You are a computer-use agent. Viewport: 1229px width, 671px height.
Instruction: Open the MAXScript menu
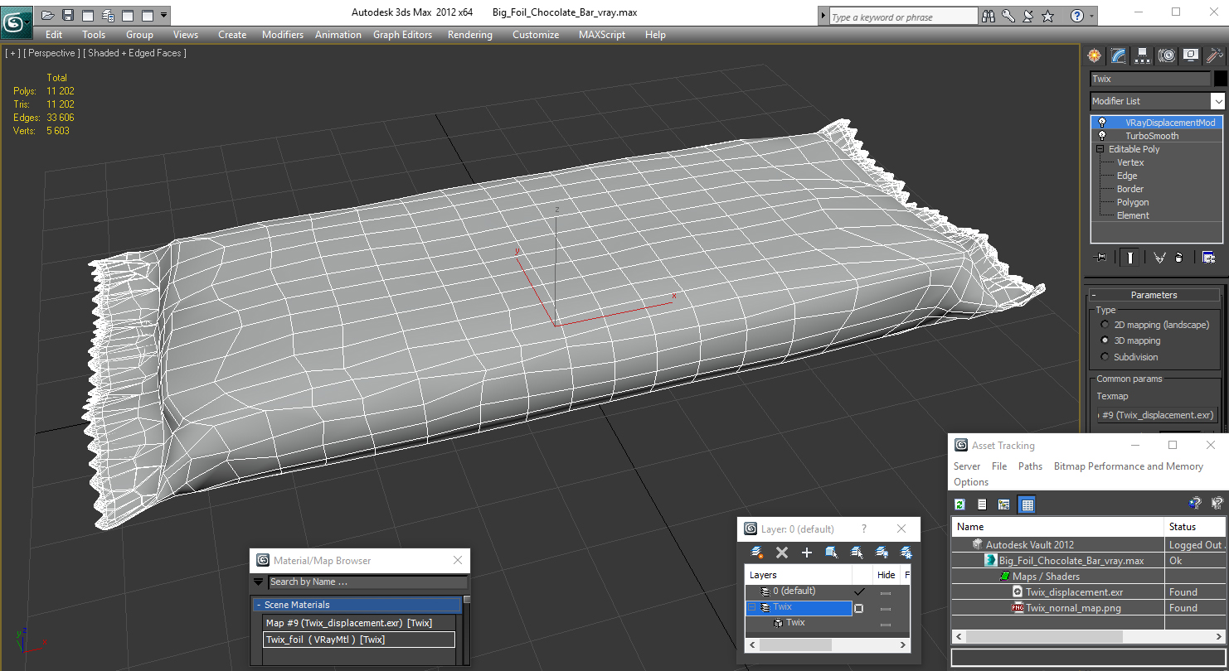(x=602, y=35)
